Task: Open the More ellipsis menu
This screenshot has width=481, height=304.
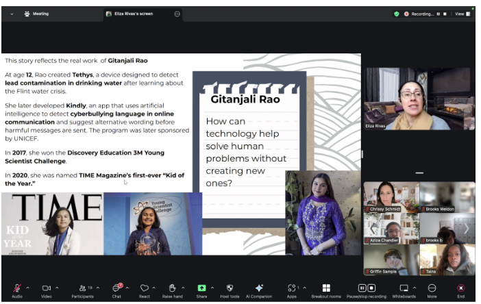Action: pyautogui.click(x=432, y=288)
